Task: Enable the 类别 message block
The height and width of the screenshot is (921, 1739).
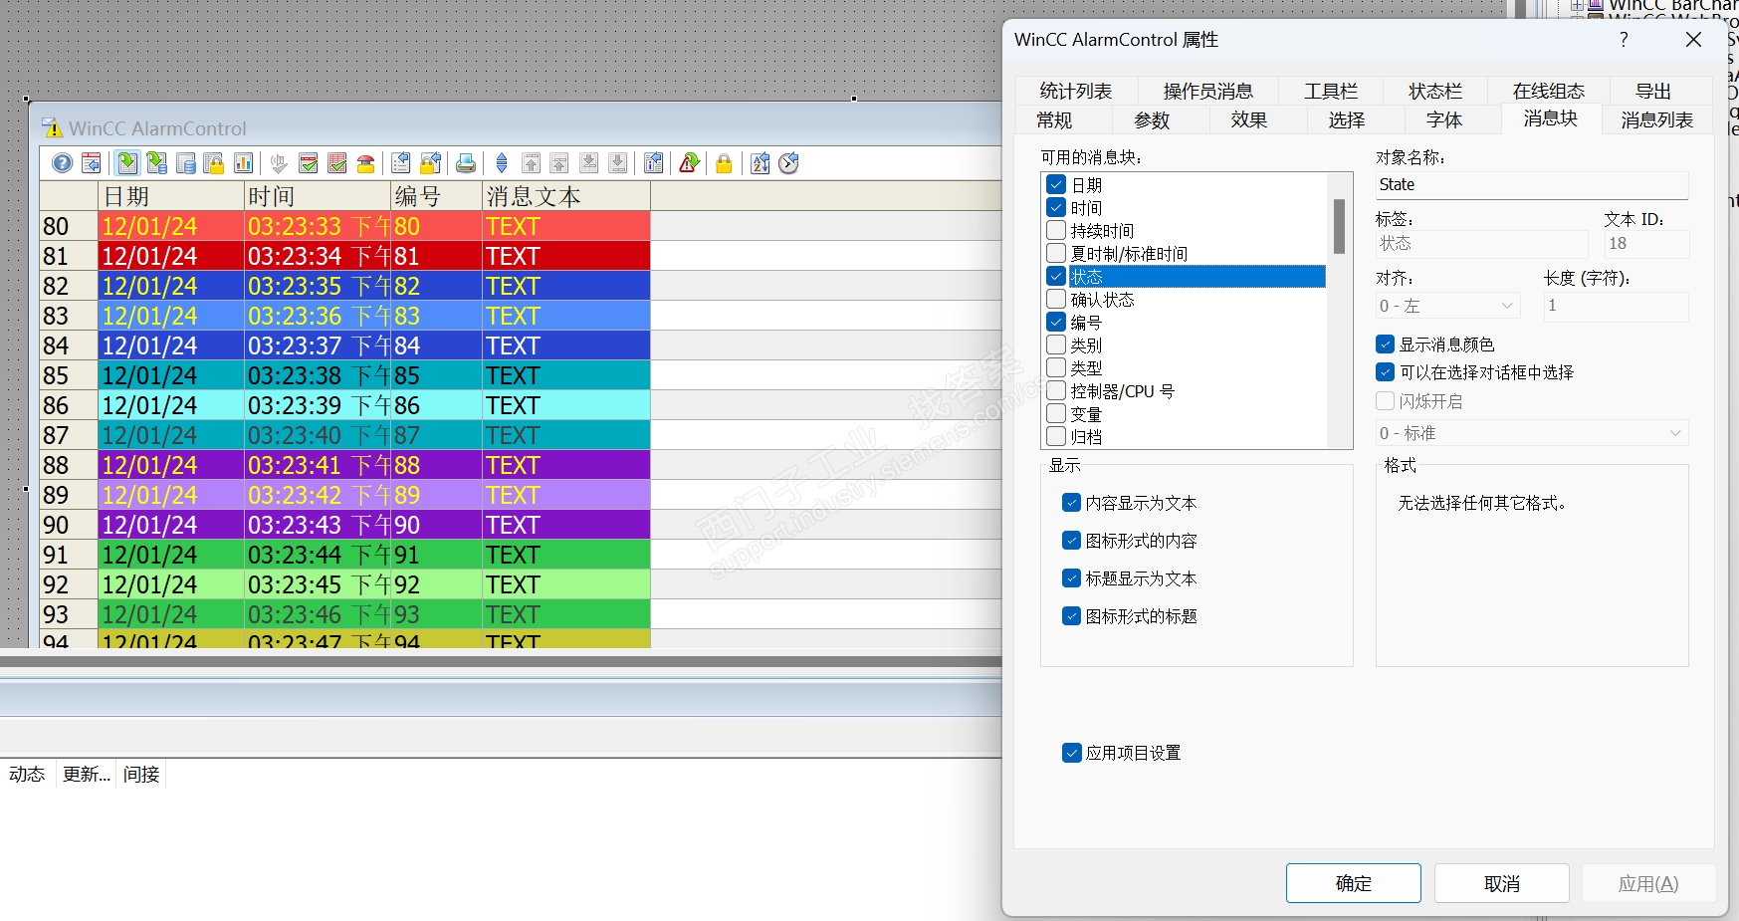Action: coord(1056,345)
